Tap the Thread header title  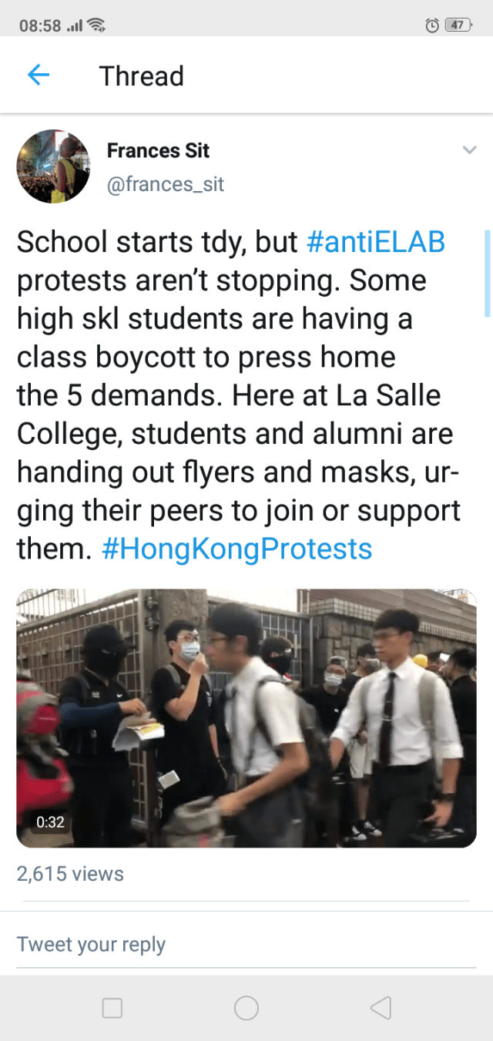(142, 76)
